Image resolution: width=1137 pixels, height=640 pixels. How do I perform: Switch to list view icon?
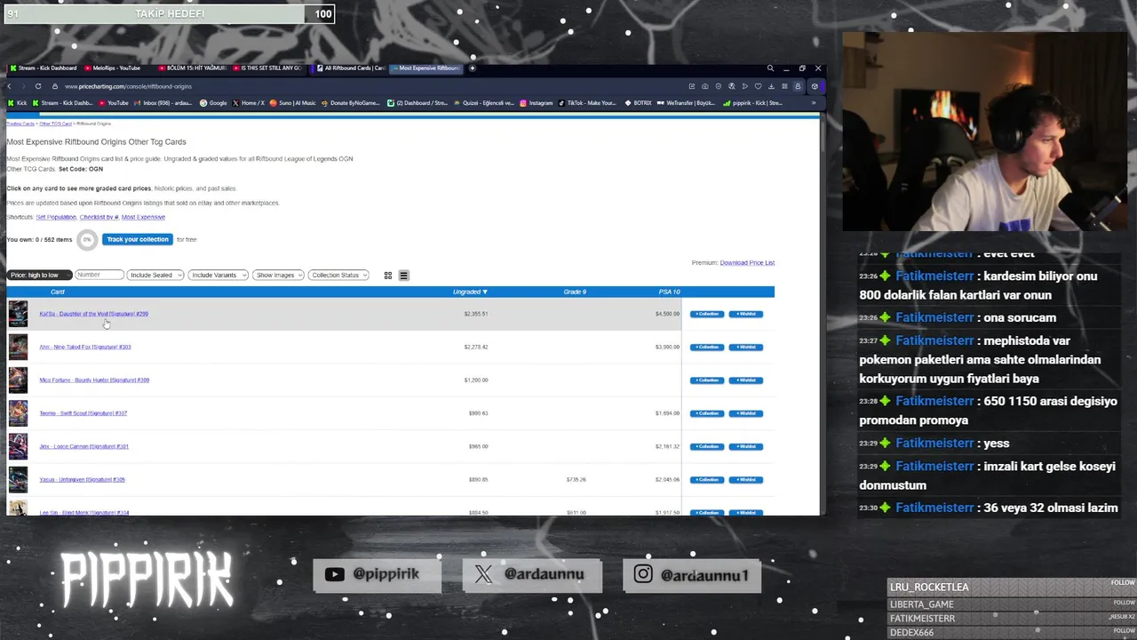pyautogui.click(x=403, y=276)
